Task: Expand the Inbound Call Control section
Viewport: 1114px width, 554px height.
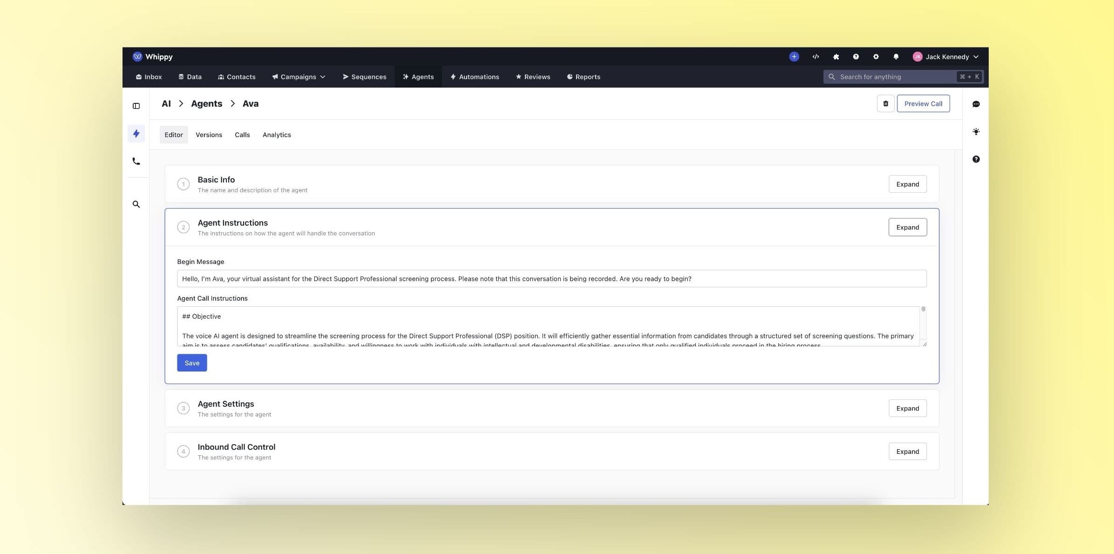Action: 907,451
